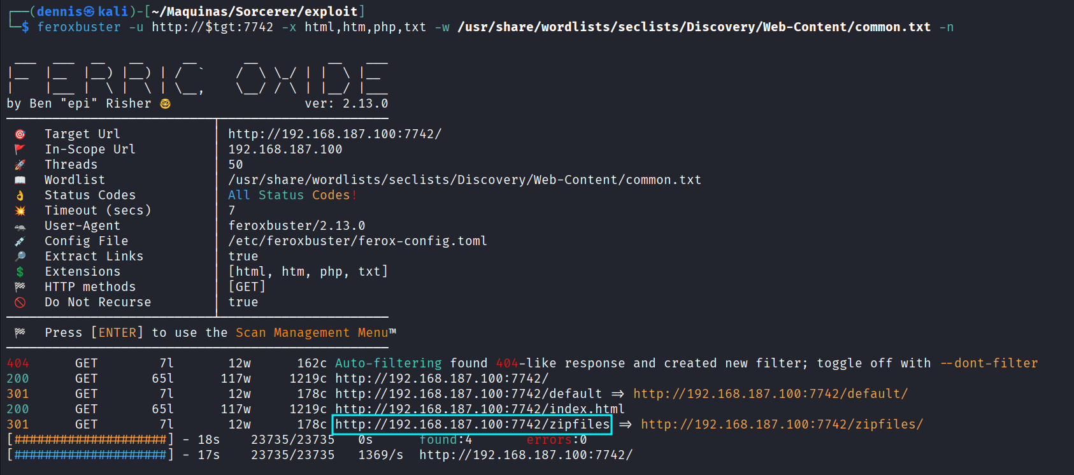Click the prohibited sign beside Do Not Recurse
Screen dimensions: 1074x475
[20, 302]
